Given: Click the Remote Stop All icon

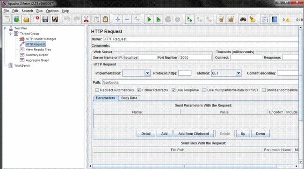Looking at the screenshot, I should click(x=199, y=19).
